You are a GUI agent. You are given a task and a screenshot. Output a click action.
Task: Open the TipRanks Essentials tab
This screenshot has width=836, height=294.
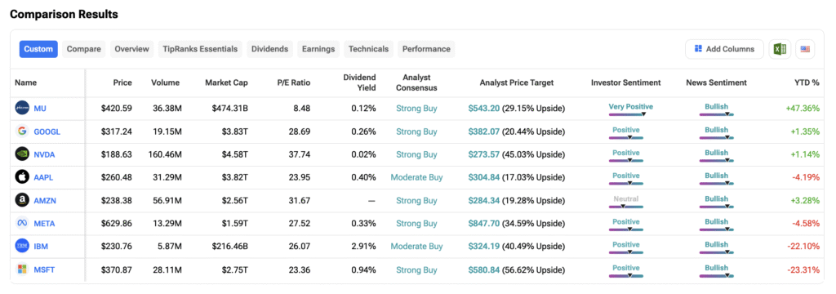coord(200,49)
